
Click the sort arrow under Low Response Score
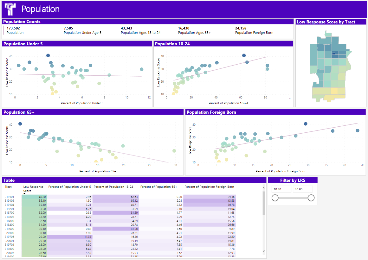point(24,193)
